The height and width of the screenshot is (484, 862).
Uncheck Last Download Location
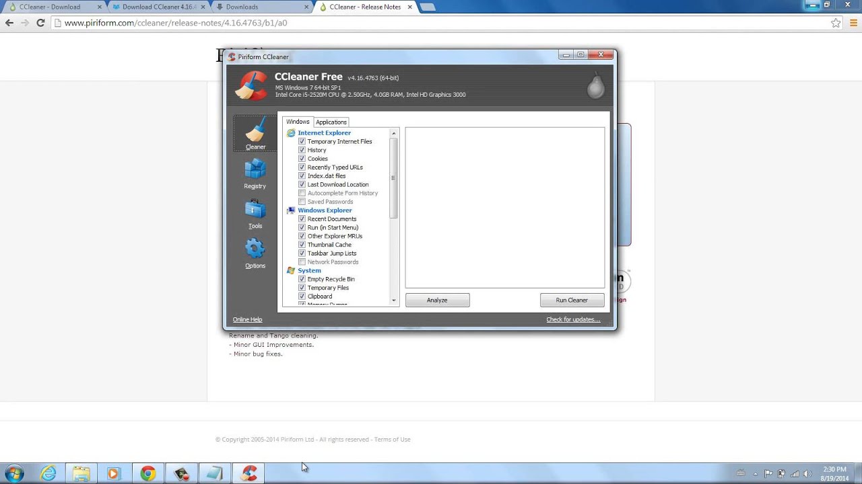(302, 184)
